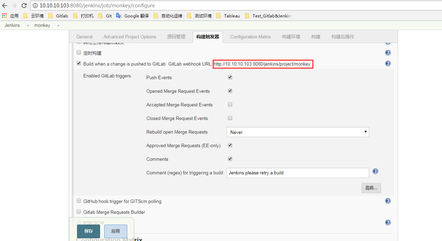Click the 应用 apply button
This screenshot has width=442, height=241.
coord(116,231)
